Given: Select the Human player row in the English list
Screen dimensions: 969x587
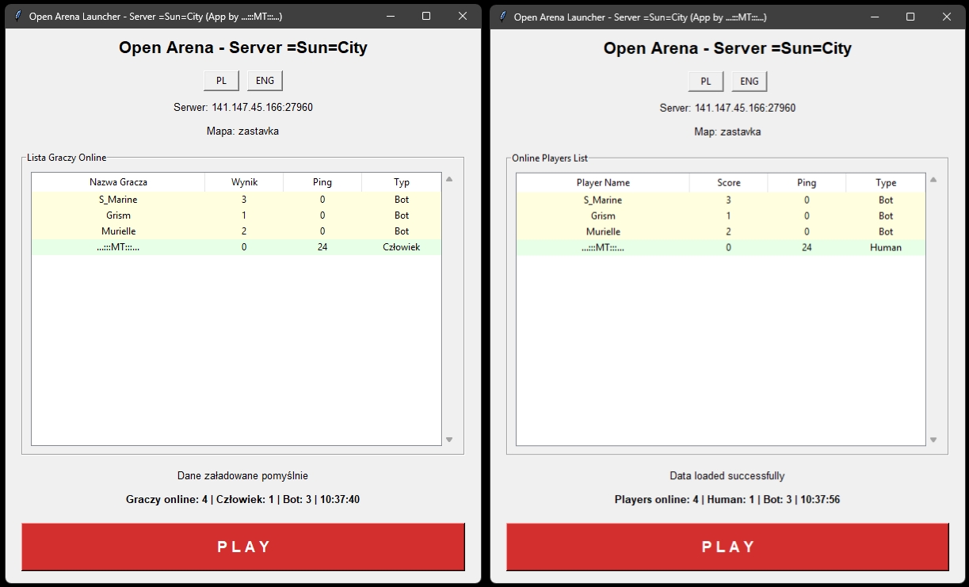Looking at the screenshot, I should [x=720, y=247].
